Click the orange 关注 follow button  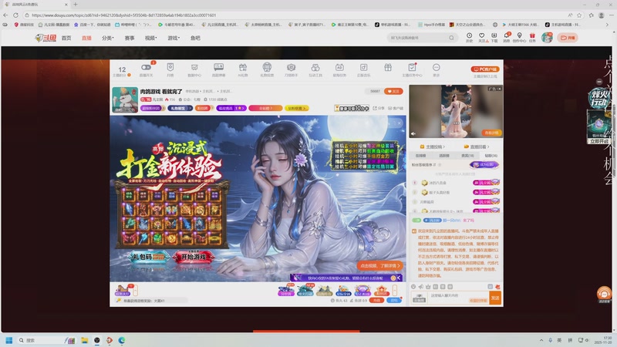pyautogui.click(x=393, y=91)
